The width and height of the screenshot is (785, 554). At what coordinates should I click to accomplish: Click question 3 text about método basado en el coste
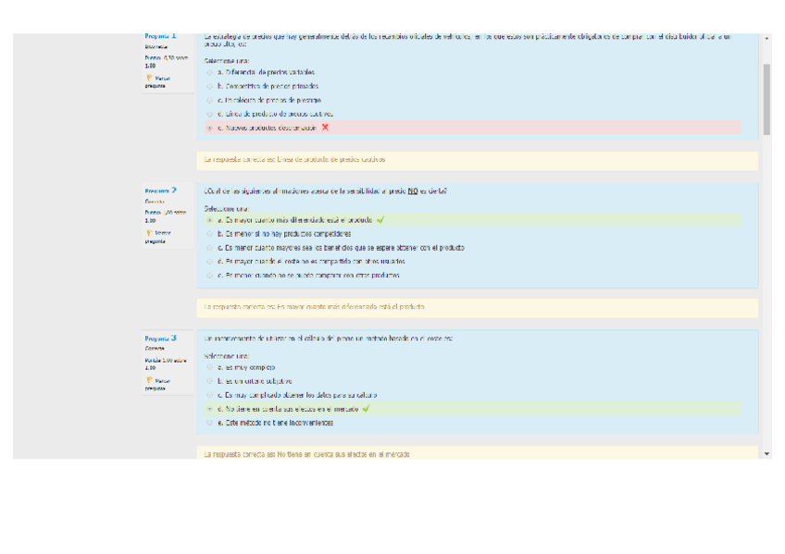click(329, 339)
